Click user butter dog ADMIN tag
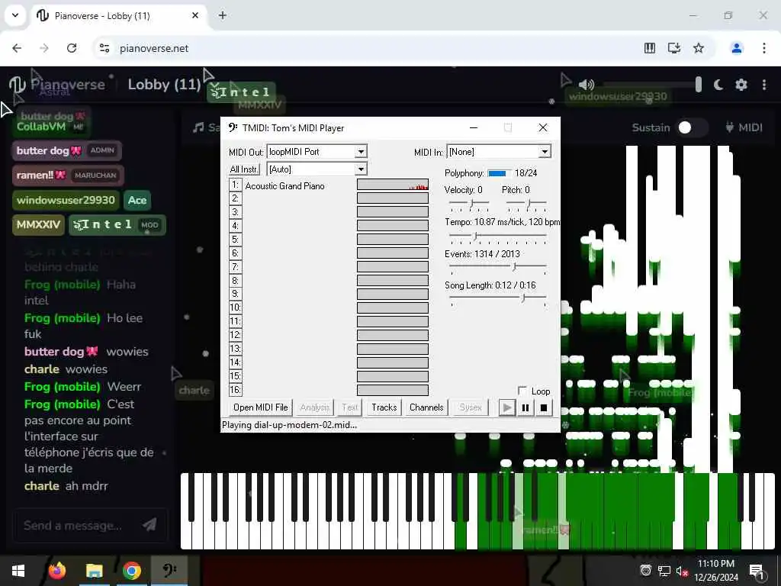 67,150
